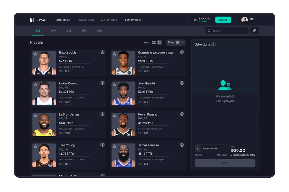Select the ALL tab
Viewport: 289px width, 192px height.
[x=38, y=30]
